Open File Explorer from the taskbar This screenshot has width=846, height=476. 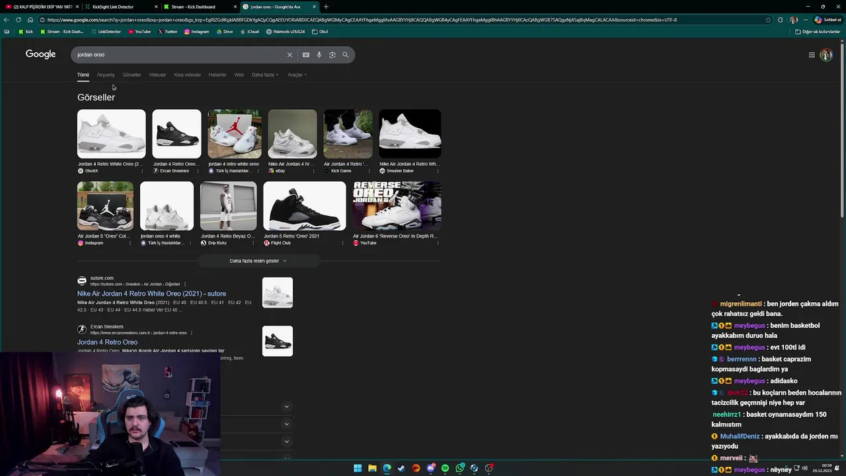(372, 468)
